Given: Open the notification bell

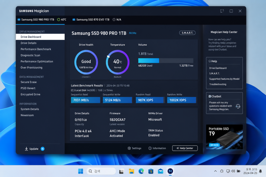Looking at the screenshot, I should 261,171.
